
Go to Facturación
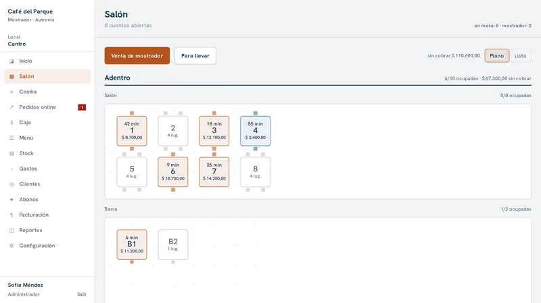(47, 215)
